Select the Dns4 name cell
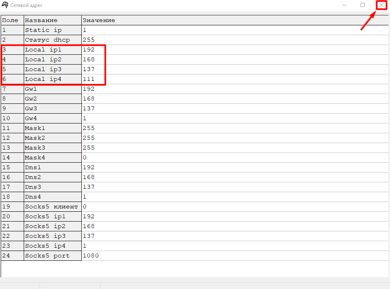This screenshot has height=289, width=390. (x=53, y=197)
